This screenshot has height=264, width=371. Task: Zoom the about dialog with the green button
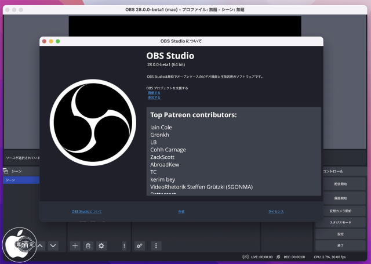coord(58,41)
